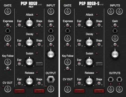126x97 pixels.
Task: Enable DEFEAT on PSP ADSR
Action: [20, 91]
